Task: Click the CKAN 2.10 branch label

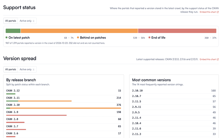Action: 13,105
